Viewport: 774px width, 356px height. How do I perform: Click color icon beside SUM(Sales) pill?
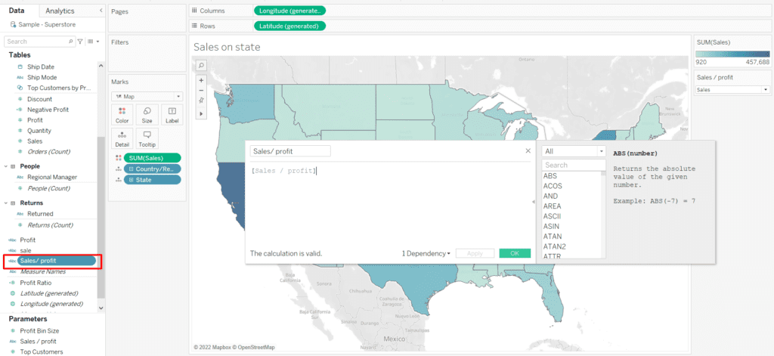[118, 158]
